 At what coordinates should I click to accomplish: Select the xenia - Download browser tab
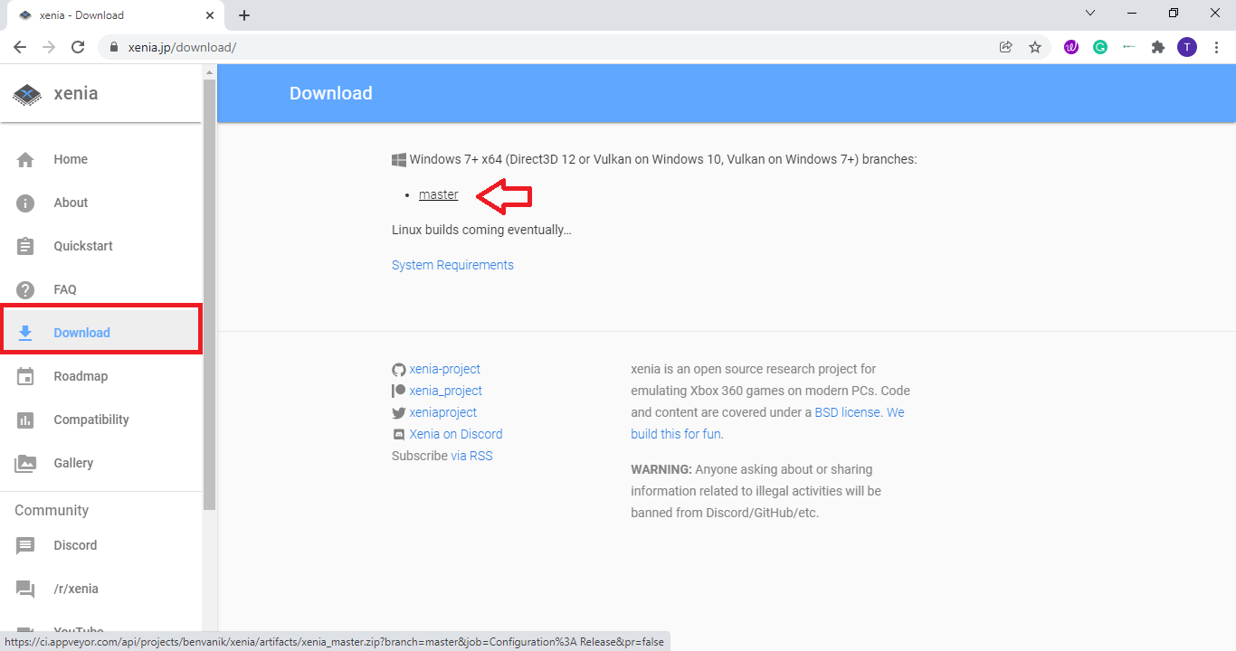114,15
